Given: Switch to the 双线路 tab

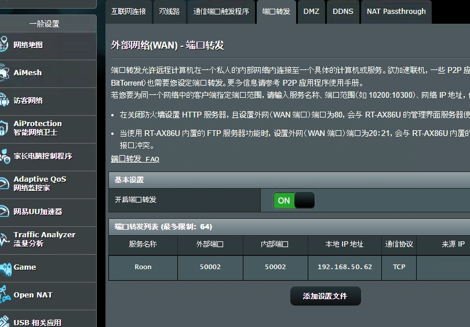Looking at the screenshot, I should pyautogui.click(x=169, y=12).
